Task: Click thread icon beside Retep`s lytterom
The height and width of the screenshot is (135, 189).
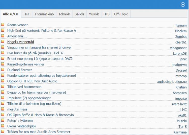Action: pyautogui.click(x=3, y=120)
